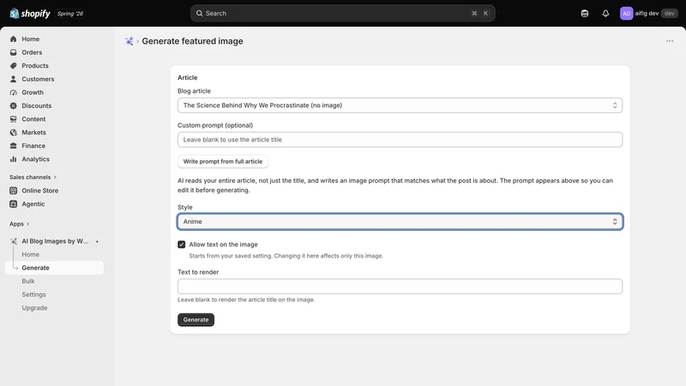This screenshot has width=686, height=386.
Task: Open the three-dot page actions menu
Action: pyautogui.click(x=670, y=41)
